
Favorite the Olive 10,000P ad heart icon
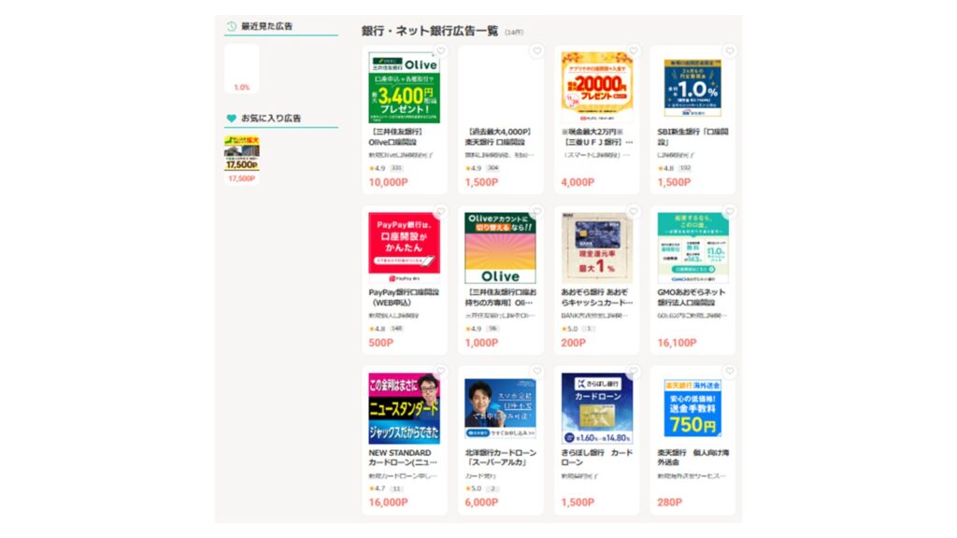tap(441, 51)
